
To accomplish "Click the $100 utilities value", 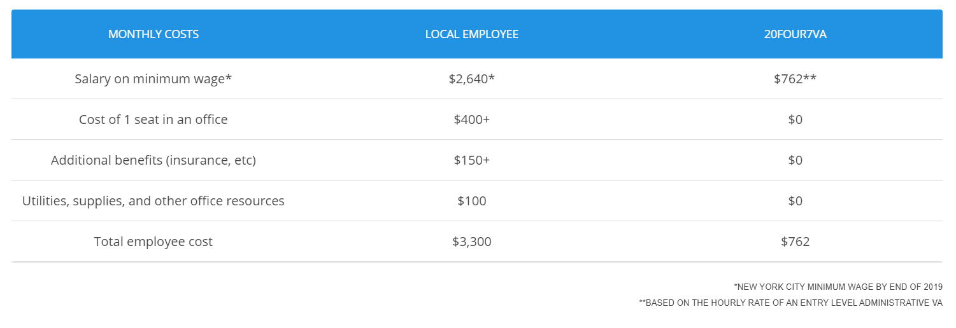I will click(472, 201).
